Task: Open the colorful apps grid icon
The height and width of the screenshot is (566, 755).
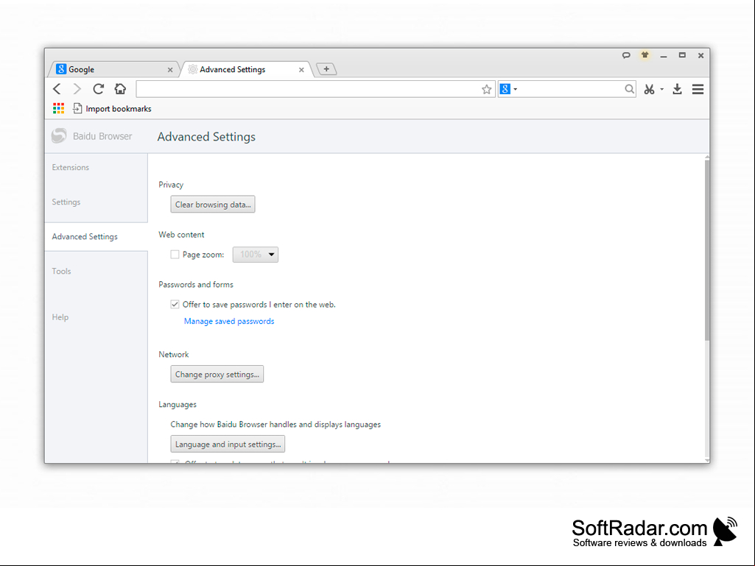Action: [x=59, y=109]
